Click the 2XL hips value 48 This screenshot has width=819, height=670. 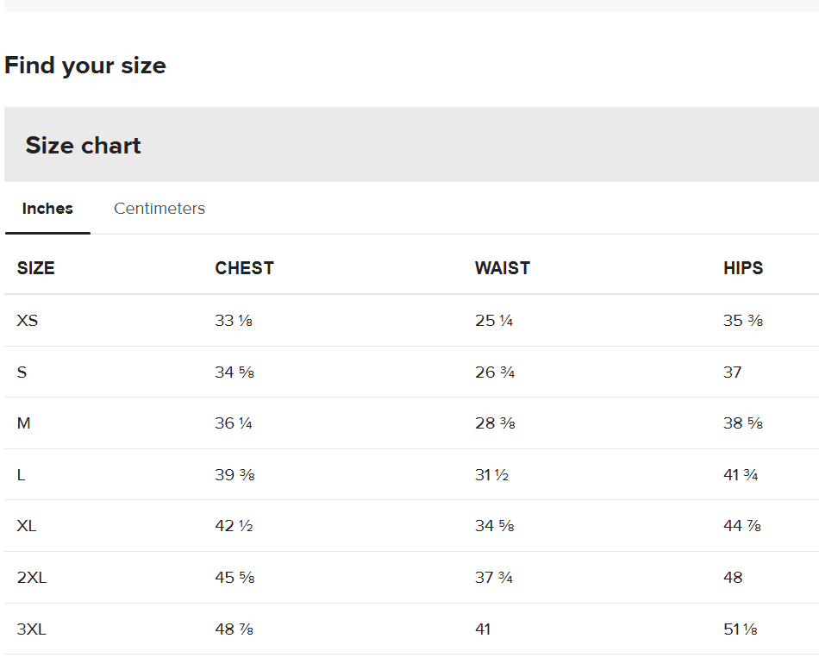coord(733,578)
